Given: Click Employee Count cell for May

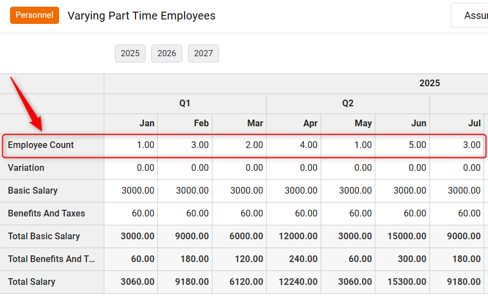Looking at the screenshot, I should coord(348,145).
